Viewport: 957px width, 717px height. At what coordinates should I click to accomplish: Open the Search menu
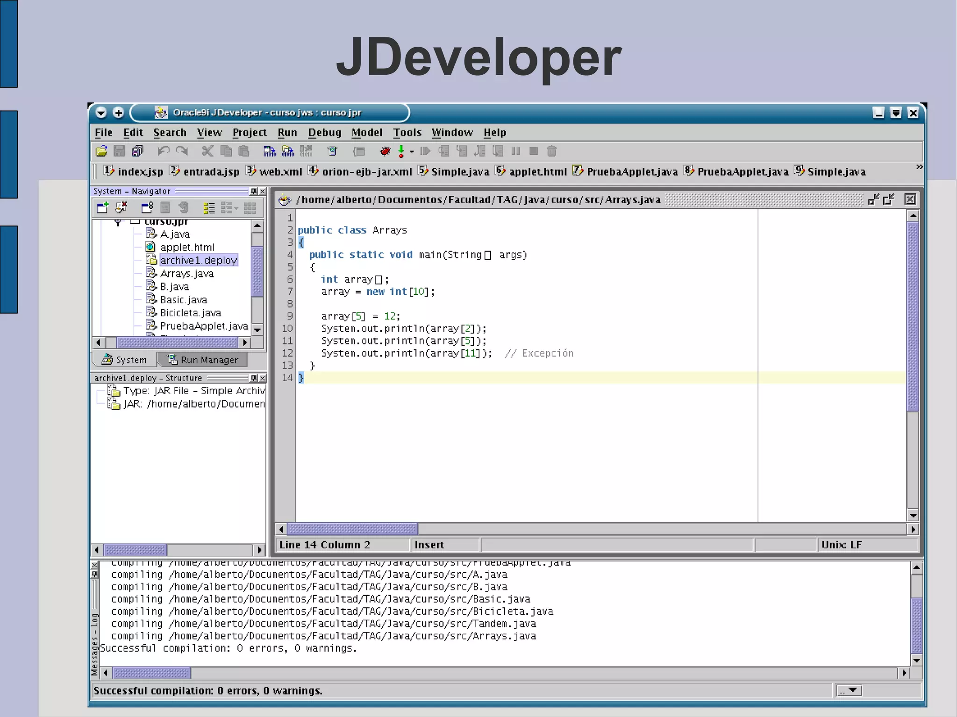170,133
